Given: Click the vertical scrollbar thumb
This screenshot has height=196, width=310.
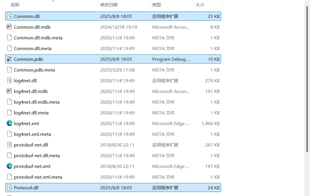Looking at the screenshot, I should click(307, 78).
